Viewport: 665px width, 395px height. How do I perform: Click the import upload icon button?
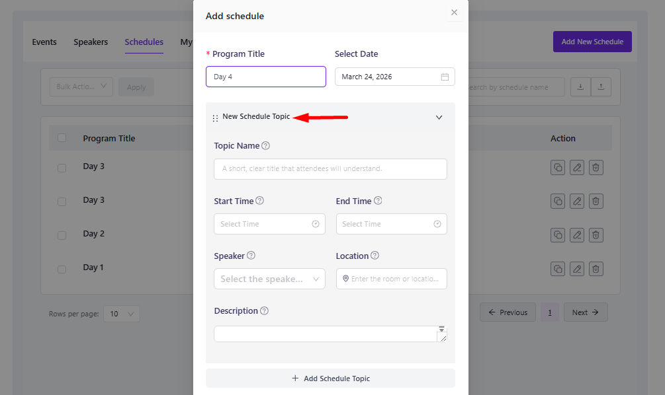click(601, 87)
